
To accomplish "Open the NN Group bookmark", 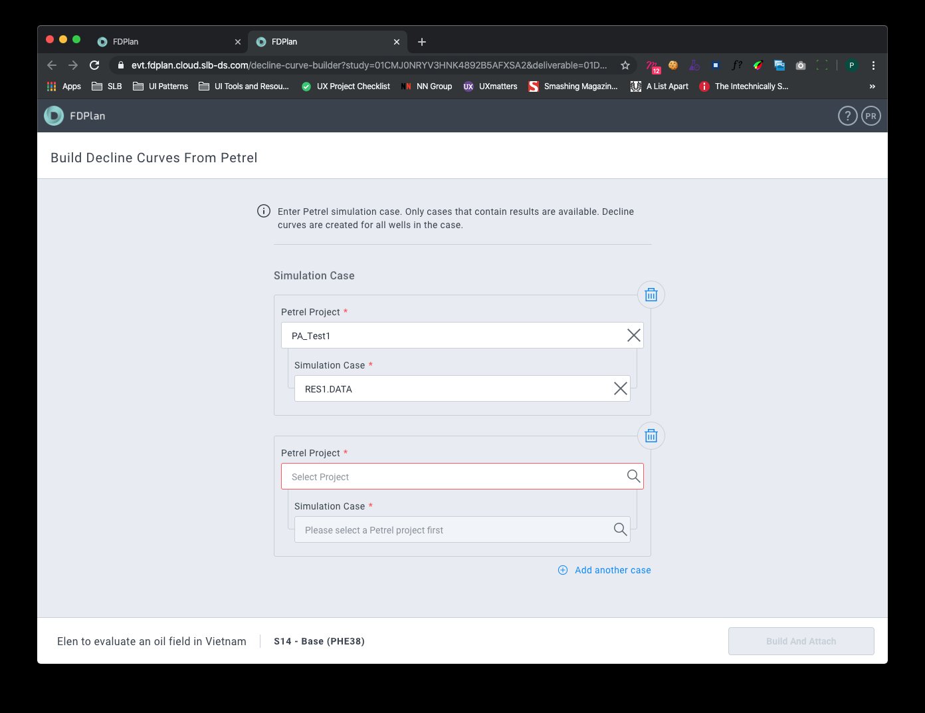I will pos(427,86).
